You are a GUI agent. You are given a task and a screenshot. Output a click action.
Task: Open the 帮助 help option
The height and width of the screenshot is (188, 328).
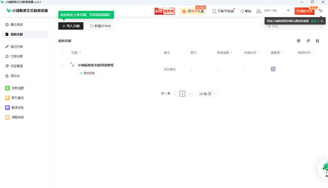(x=246, y=11)
